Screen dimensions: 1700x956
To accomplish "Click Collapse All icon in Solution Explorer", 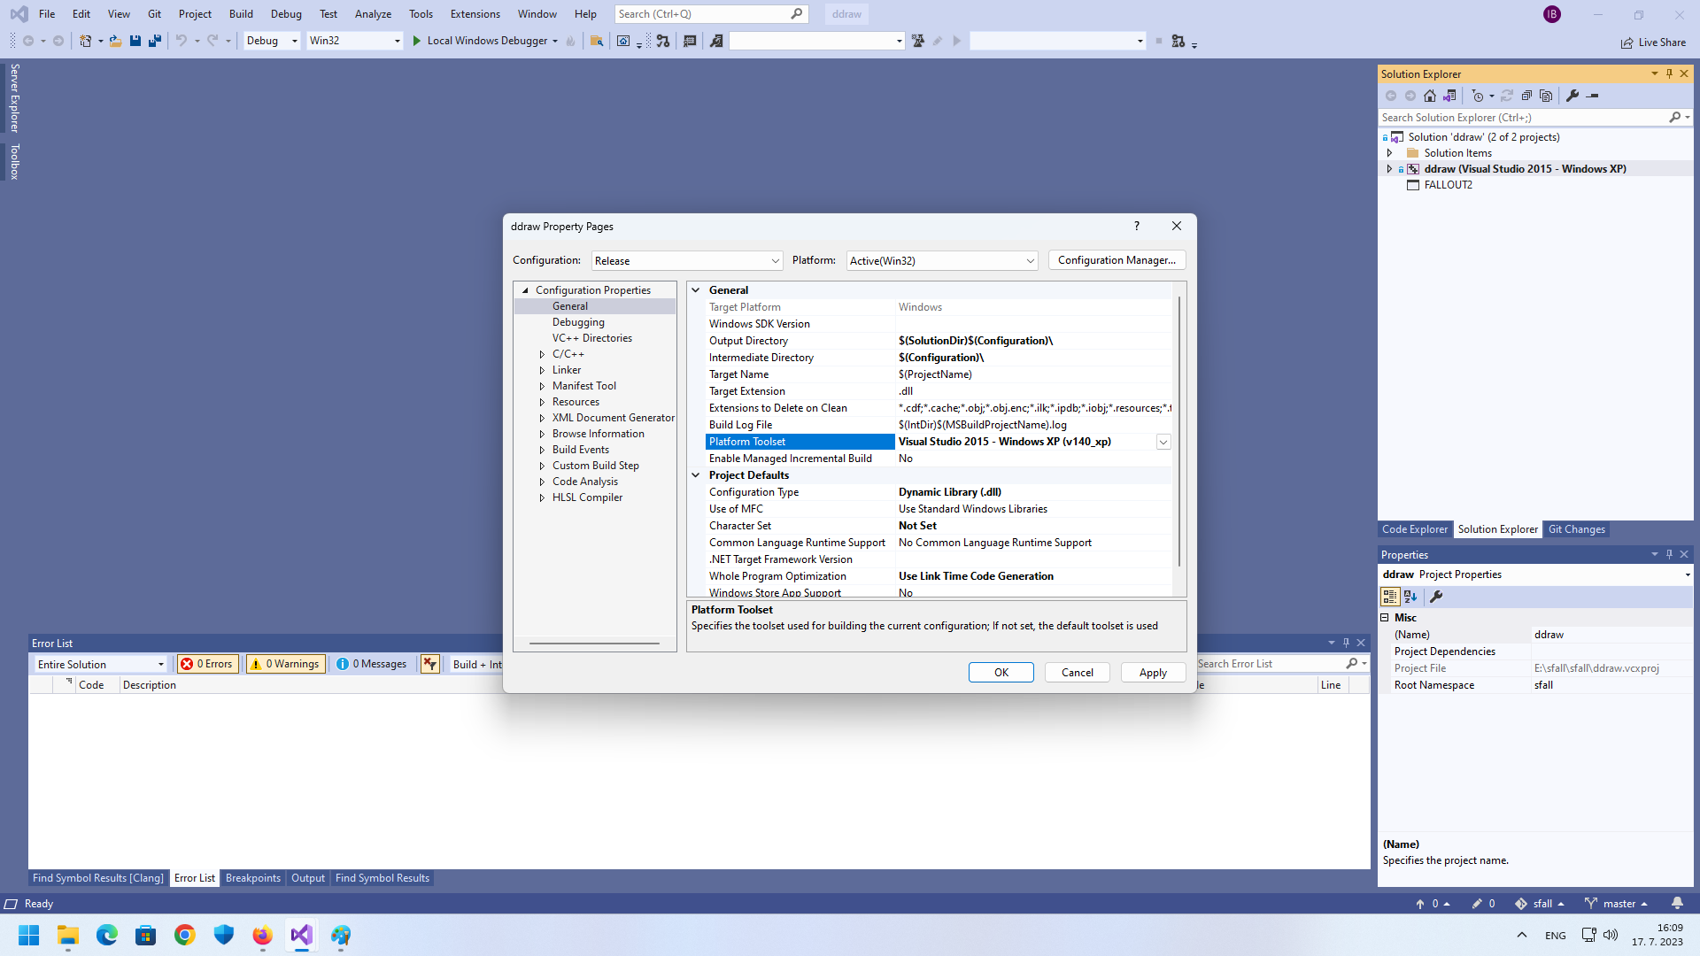I will pos(1526,96).
